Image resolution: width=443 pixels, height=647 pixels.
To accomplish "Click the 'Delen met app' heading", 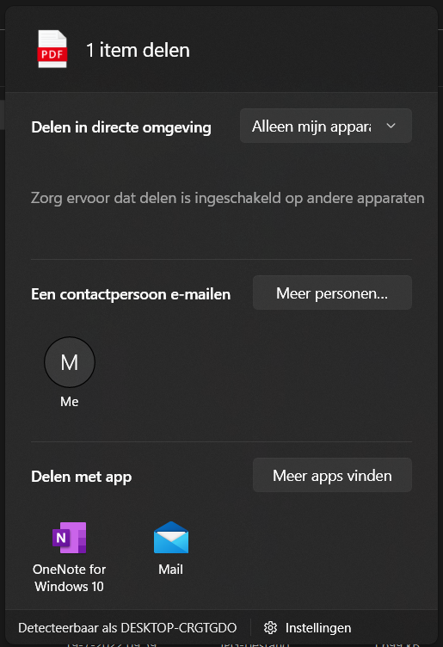I will 81,477.
